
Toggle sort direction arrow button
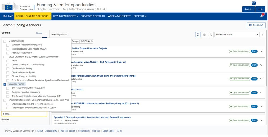click(x=262, y=35)
